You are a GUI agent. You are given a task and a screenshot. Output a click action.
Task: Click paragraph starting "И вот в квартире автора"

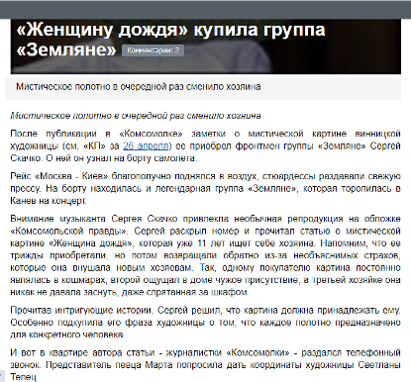[205, 365]
